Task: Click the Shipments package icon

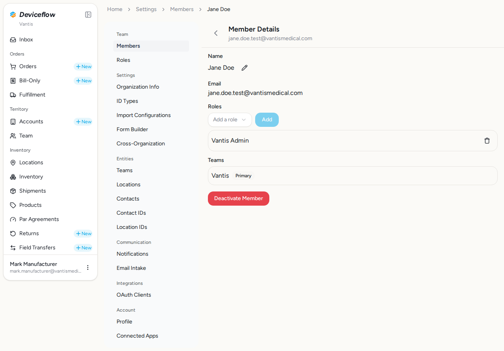Action: [x=13, y=191]
